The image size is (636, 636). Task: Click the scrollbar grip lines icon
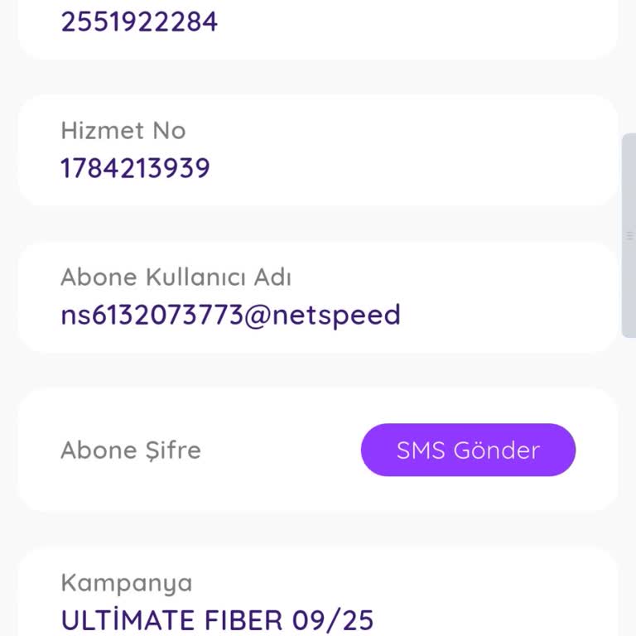[629, 236]
